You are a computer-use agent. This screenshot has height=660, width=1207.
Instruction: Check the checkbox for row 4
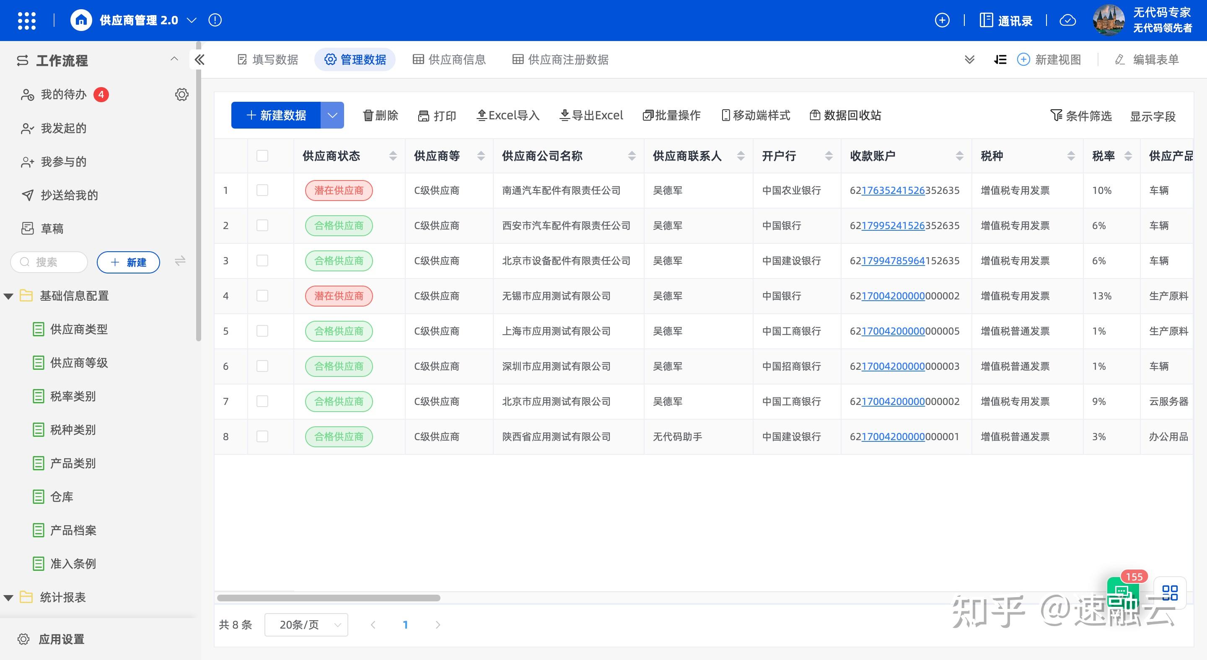coord(262,296)
